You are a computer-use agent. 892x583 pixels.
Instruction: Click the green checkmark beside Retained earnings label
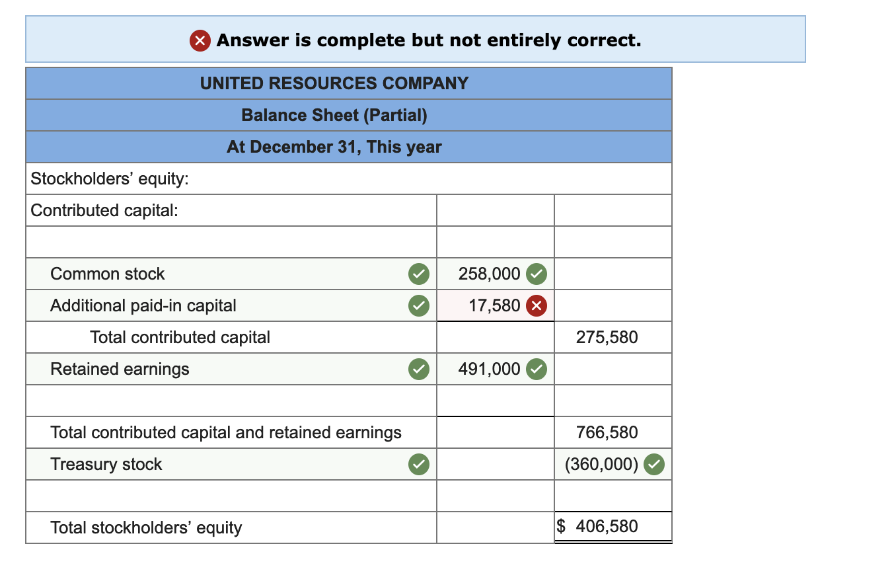tap(418, 369)
